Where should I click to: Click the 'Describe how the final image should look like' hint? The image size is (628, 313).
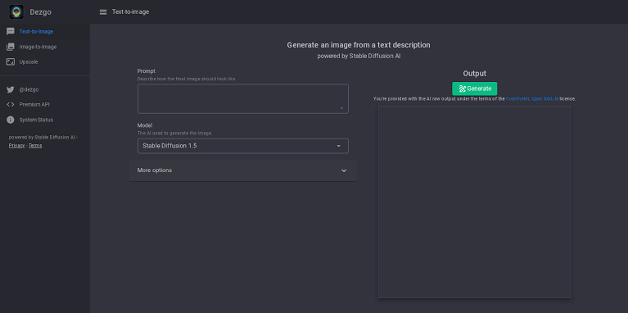click(186, 79)
